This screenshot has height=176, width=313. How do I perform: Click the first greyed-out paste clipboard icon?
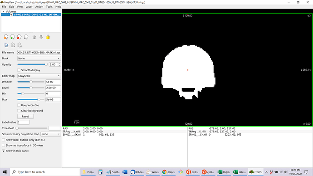coord(13,45)
